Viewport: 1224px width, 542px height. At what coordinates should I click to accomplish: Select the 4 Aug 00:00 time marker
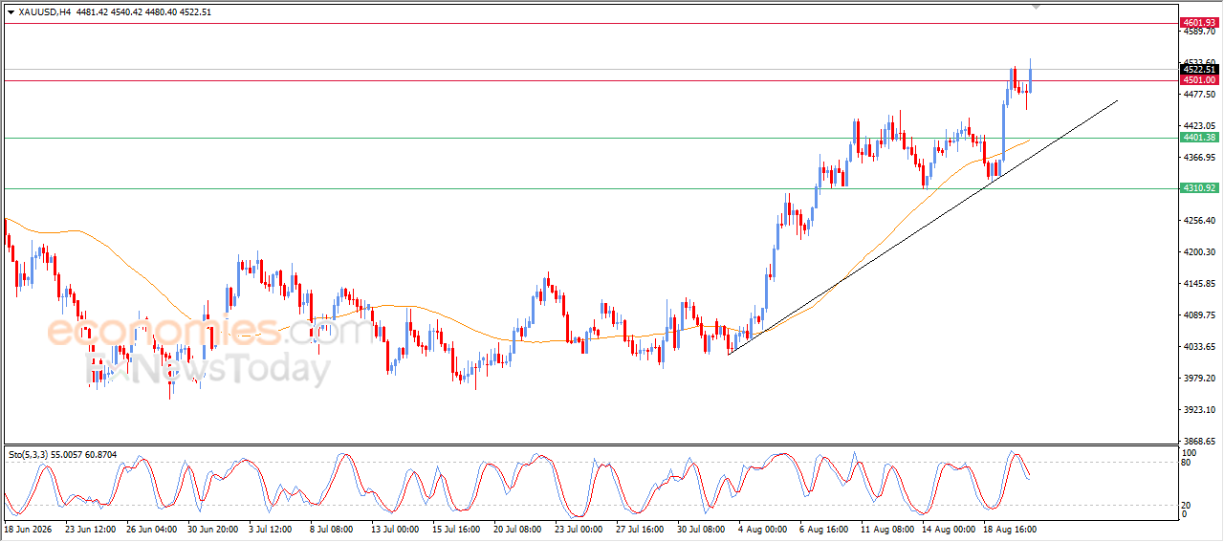[764, 528]
